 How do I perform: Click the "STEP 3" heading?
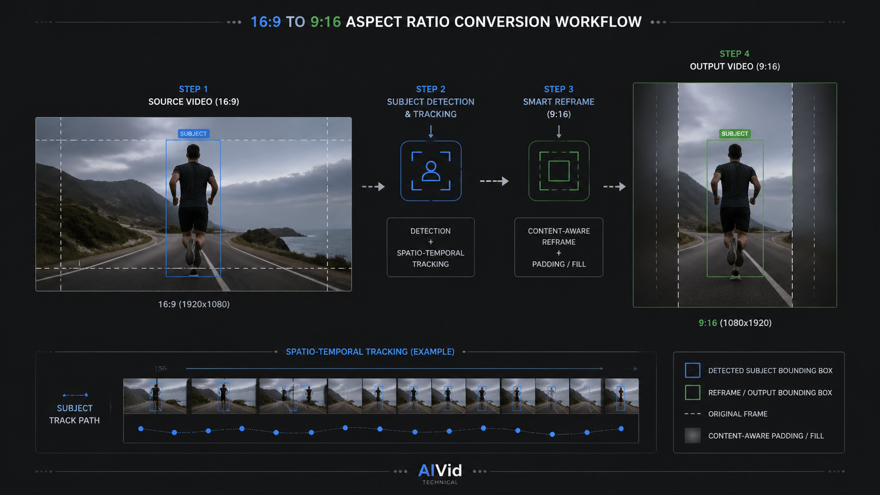tap(558, 89)
